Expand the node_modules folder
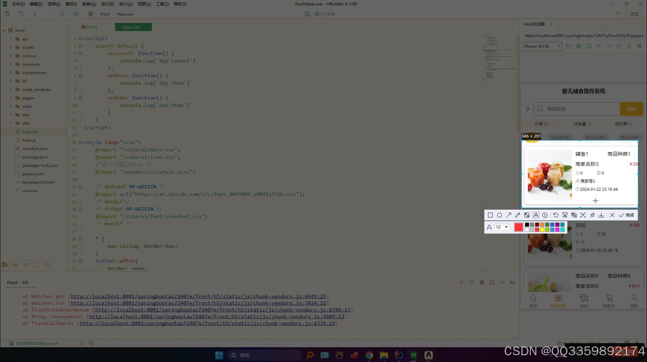The image size is (647, 362). tap(11, 89)
